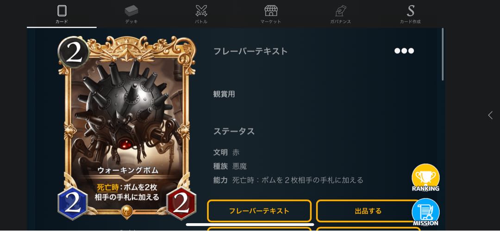The image size is (500, 231).
Task: Click the skull emblem at card bottom
Action: pos(126,211)
